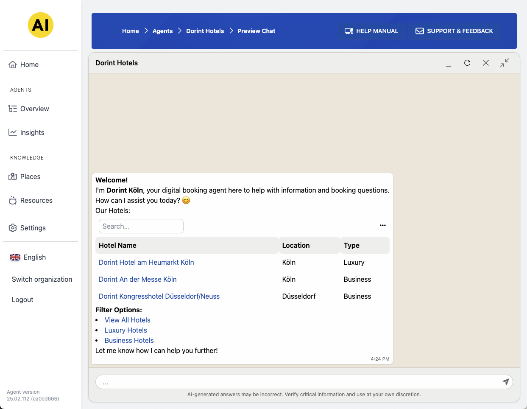
Task: Click the Support envelope icon
Action: (420, 31)
